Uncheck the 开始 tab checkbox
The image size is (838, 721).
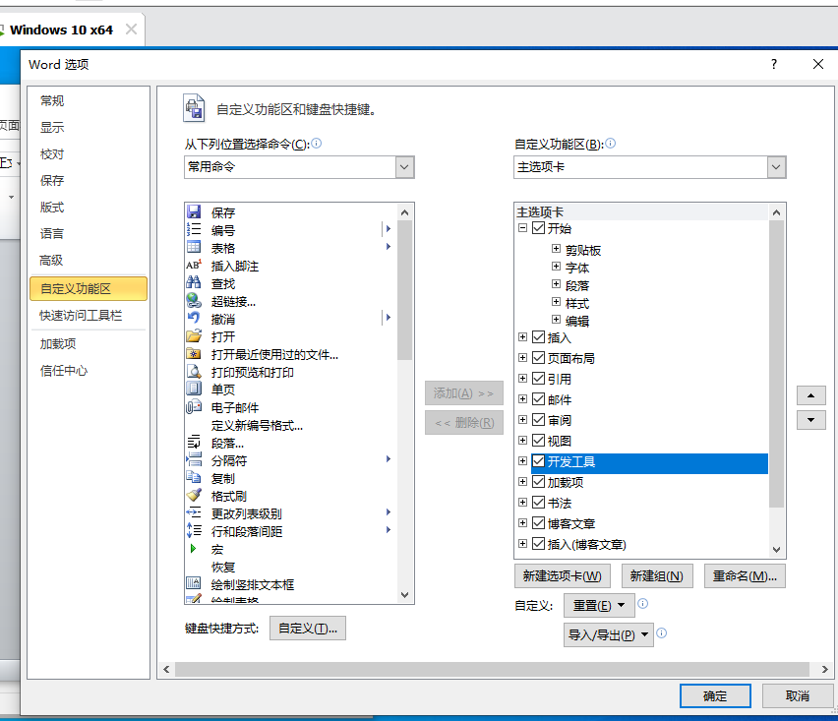click(539, 228)
